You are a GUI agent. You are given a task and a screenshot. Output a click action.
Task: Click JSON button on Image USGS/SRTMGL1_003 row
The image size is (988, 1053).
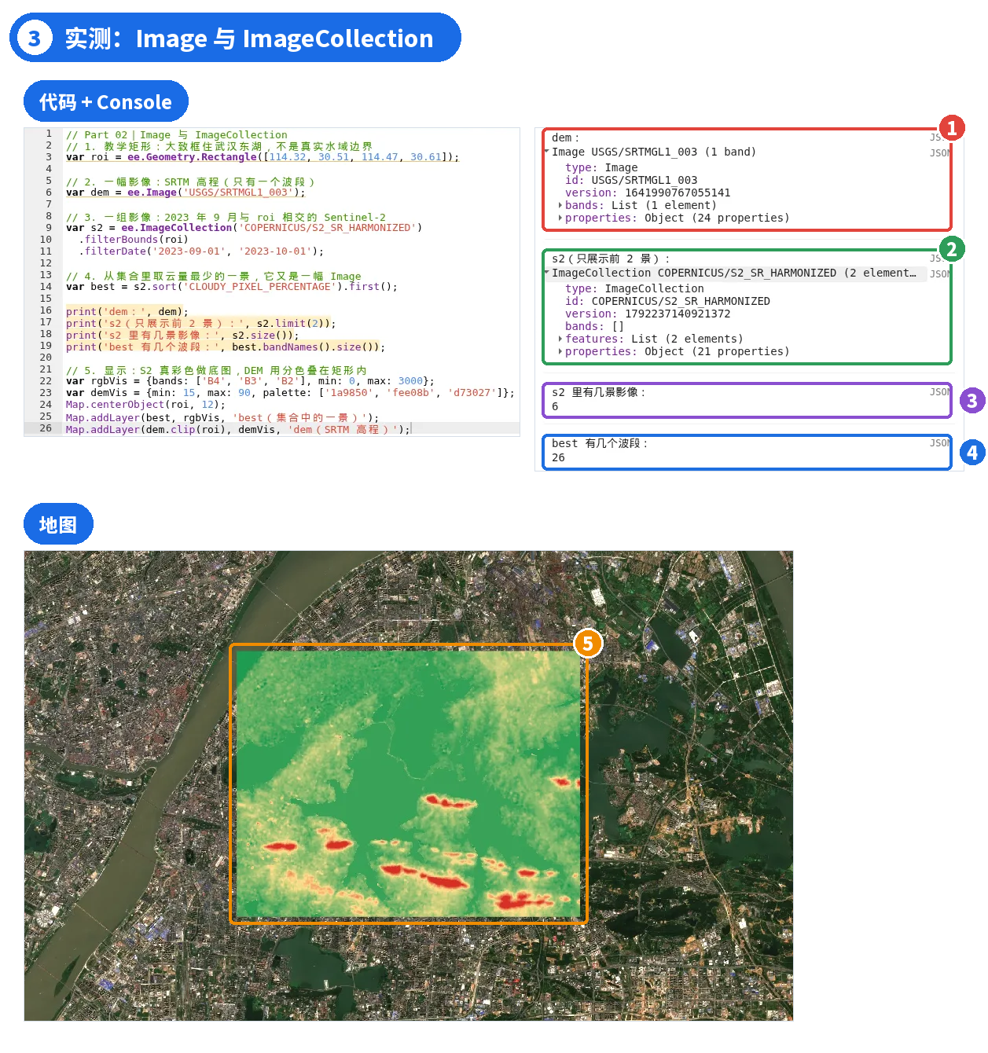pos(939,153)
